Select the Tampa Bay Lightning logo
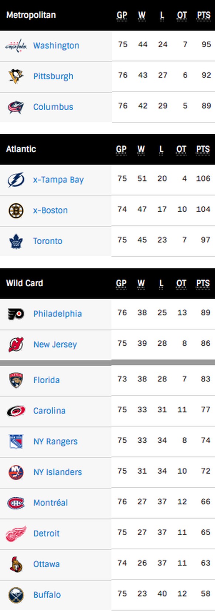Screen dimensions: 215x612 (x=16, y=180)
